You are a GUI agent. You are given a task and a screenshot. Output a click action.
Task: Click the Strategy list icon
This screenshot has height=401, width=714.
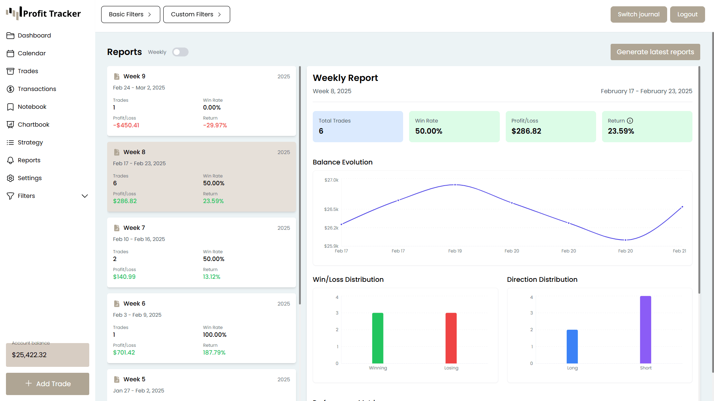(10, 142)
